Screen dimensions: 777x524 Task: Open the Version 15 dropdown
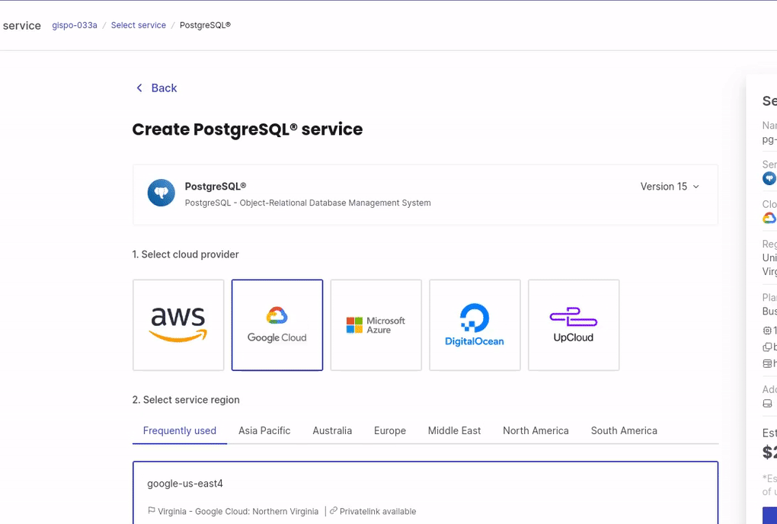(670, 187)
